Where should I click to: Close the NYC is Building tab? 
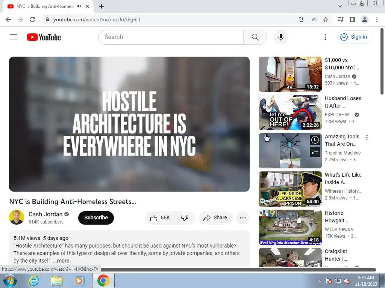pyautogui.click(x=87, y=6)
